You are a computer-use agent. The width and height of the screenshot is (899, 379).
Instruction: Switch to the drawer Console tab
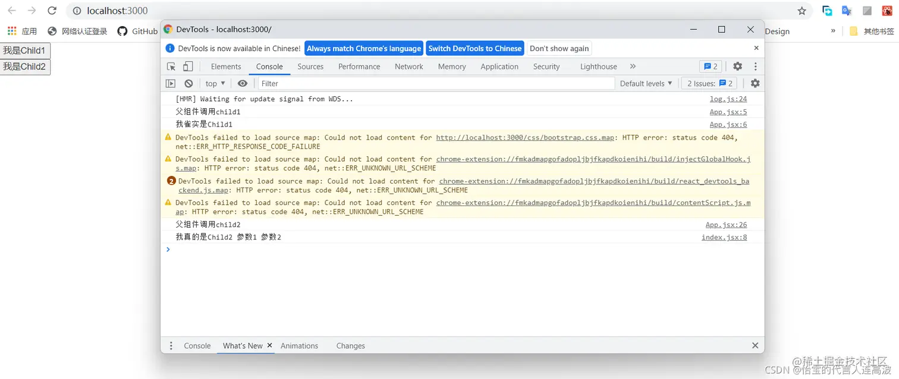click(197, 346)
